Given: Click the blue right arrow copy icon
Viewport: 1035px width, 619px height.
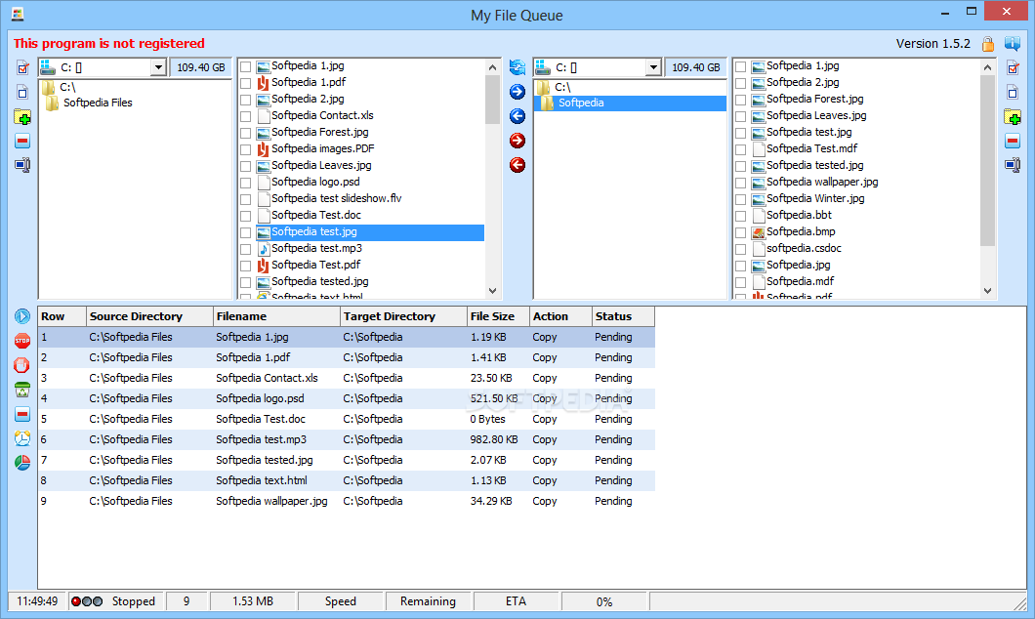Looking at the screenshot, I should point(517,92).
